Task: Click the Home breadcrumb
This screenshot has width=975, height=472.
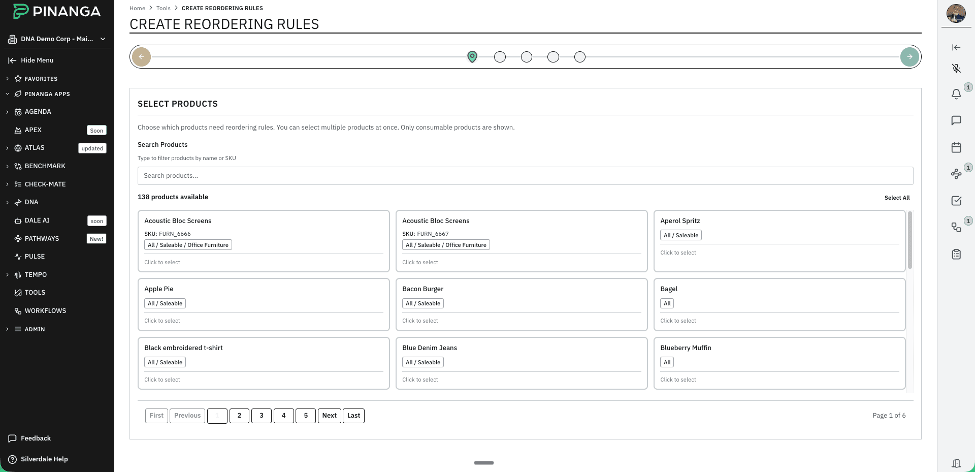Action: pos(137,8)
